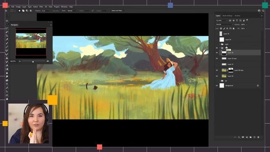Open the layer Kind filter dropdown
The image size is (270, 152).
click(222, 21)
